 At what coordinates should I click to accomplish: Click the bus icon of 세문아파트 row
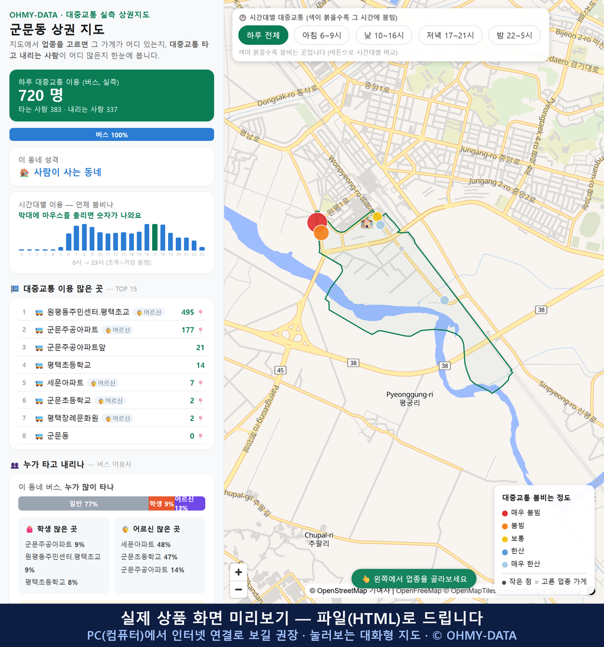click(40, 383)
